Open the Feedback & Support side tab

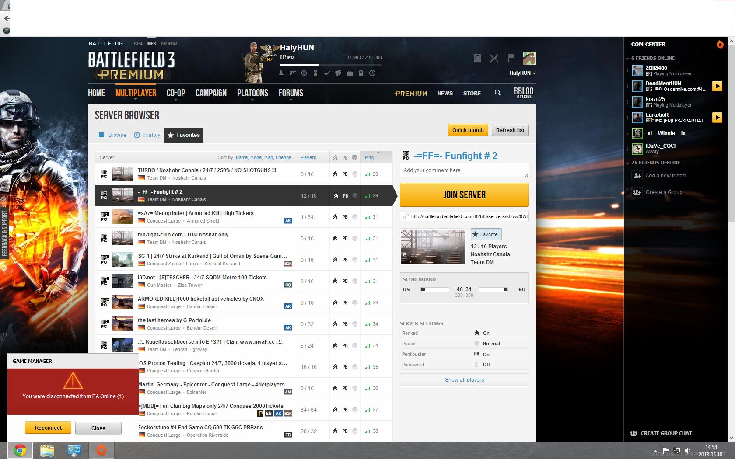pyautogui.click(x=4, y=233)
